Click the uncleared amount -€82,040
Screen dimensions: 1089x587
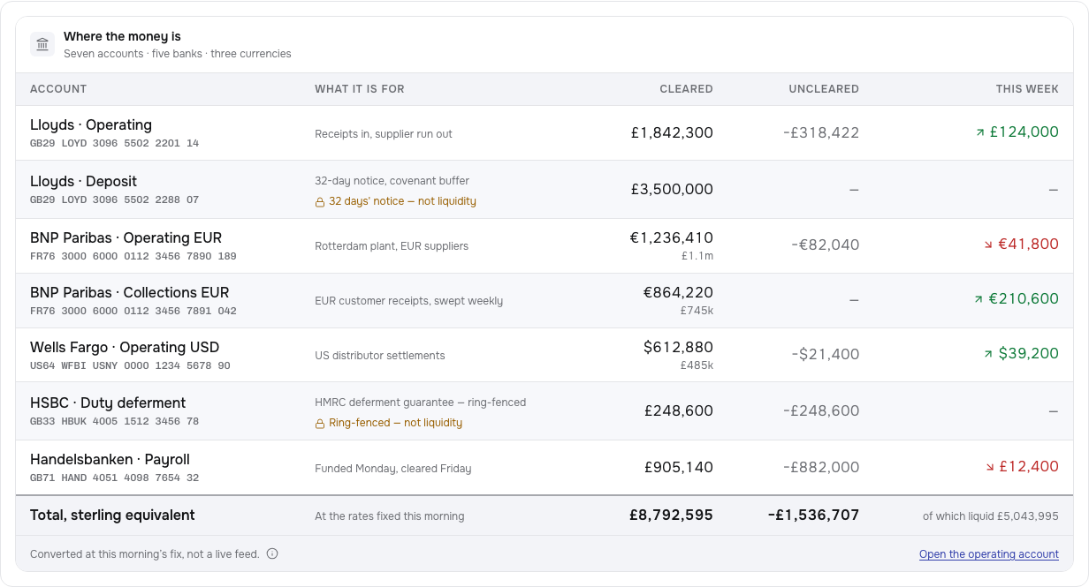(x=826, y=245)
